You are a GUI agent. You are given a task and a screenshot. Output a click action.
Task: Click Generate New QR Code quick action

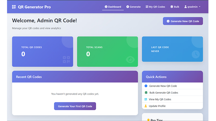pyautogui.click(x=172, y=86)
